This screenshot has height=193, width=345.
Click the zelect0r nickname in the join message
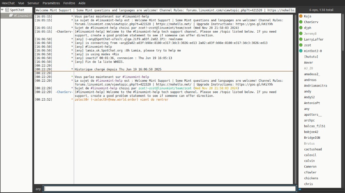click(82, 100)
